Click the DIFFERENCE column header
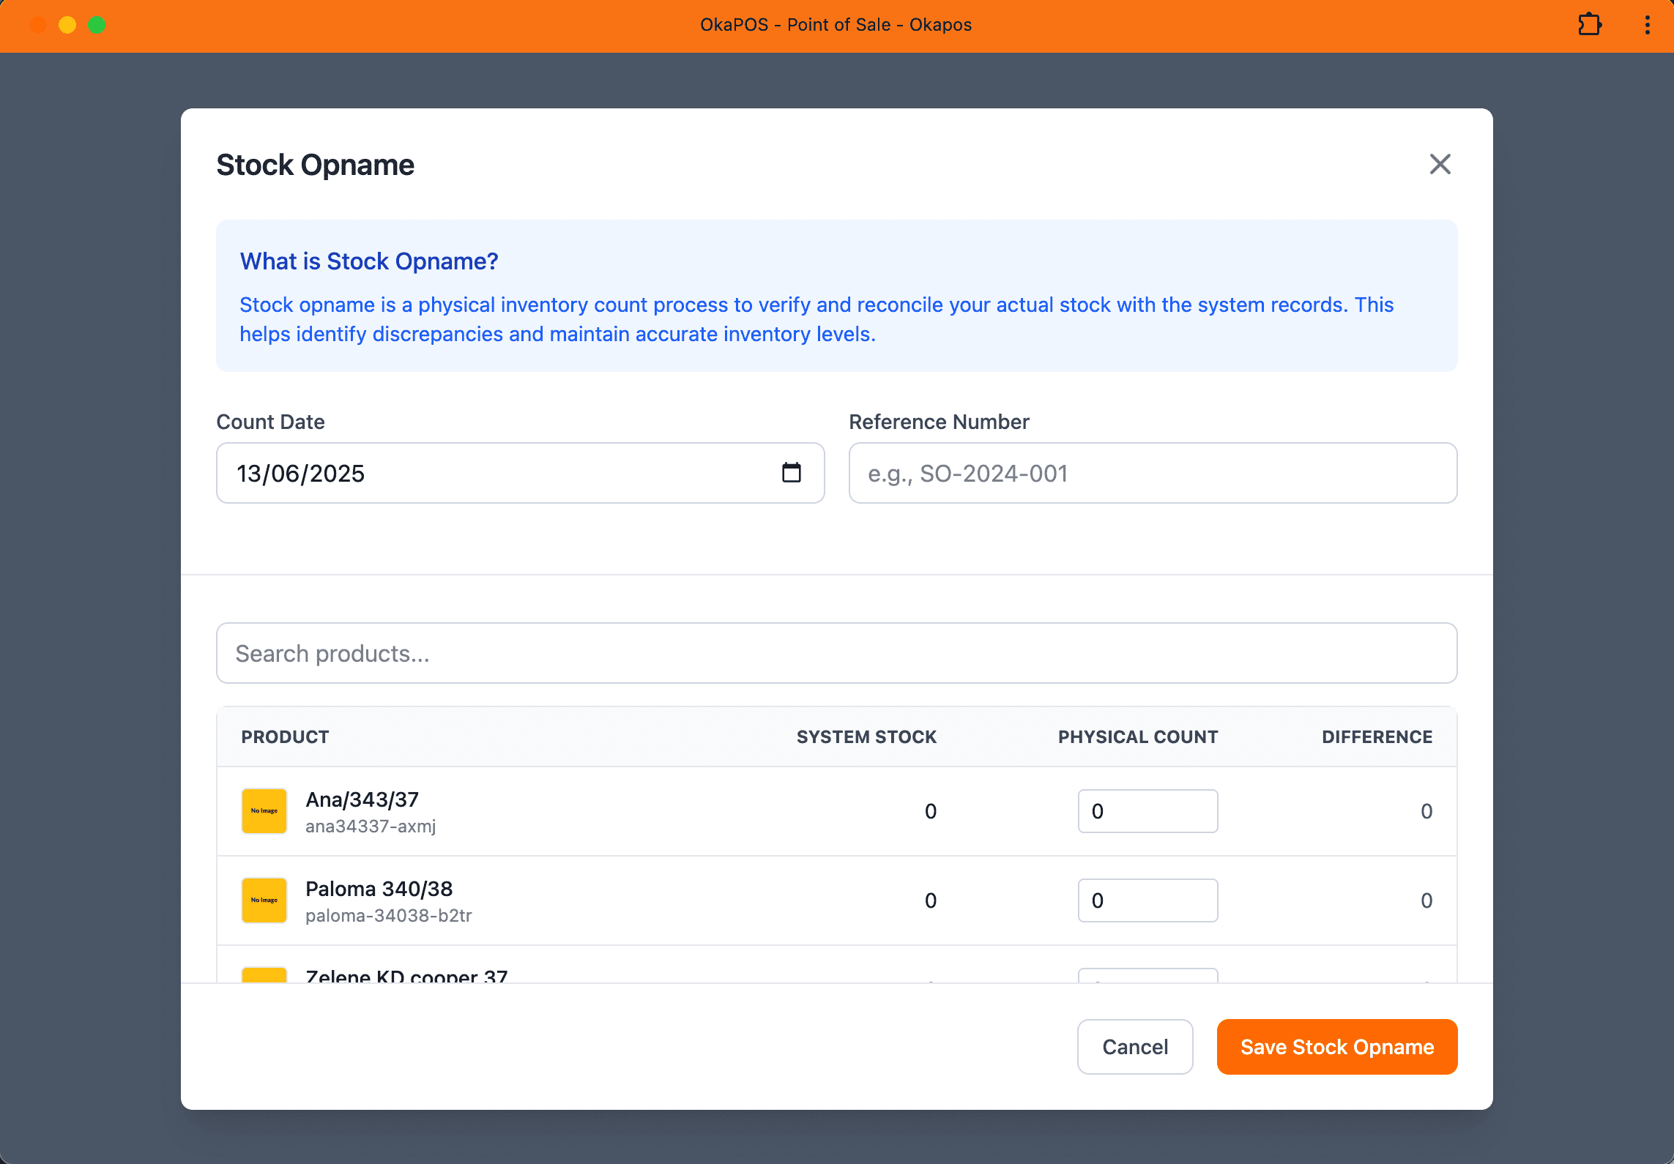 coord(1377,736)
